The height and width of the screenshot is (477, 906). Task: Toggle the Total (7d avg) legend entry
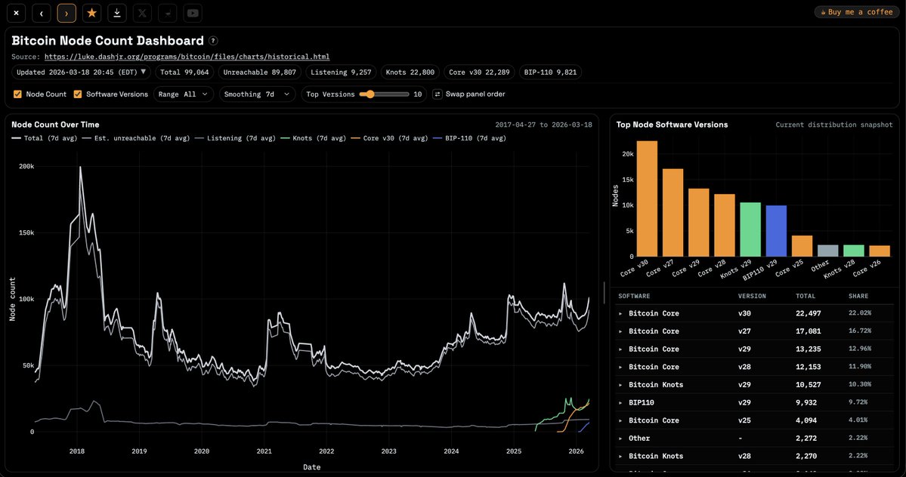tap(45, 138)
